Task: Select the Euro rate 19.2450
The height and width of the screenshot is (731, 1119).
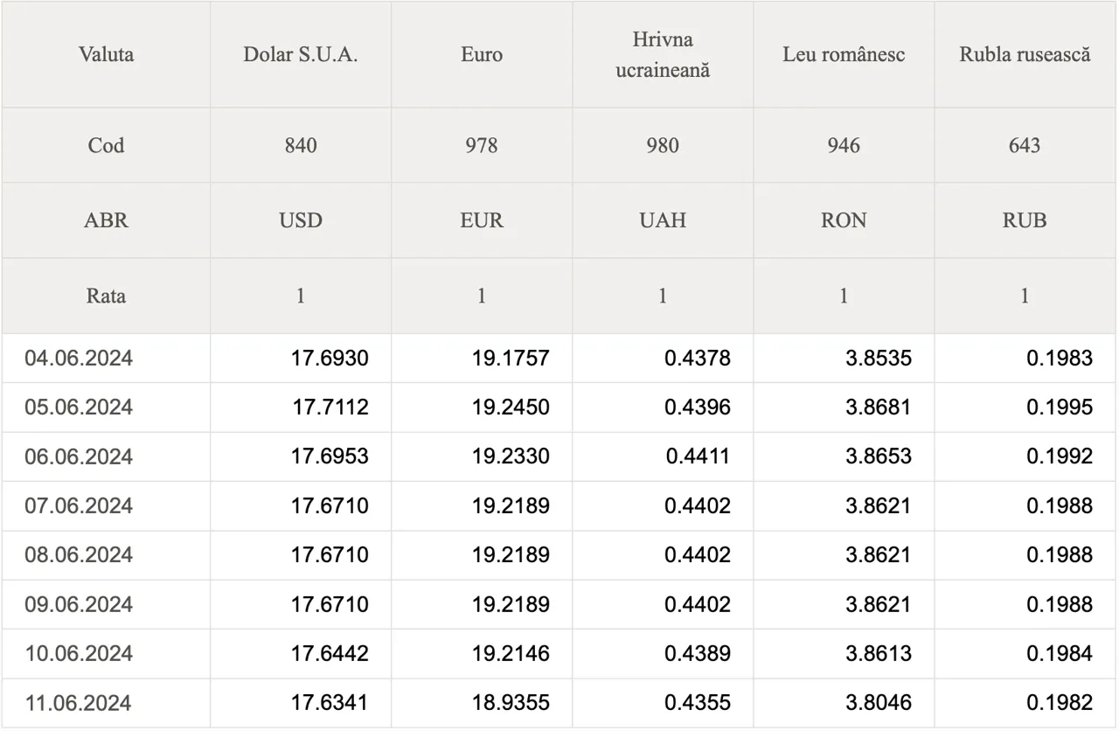Action: pyautogui.click(x=511, y=407)
